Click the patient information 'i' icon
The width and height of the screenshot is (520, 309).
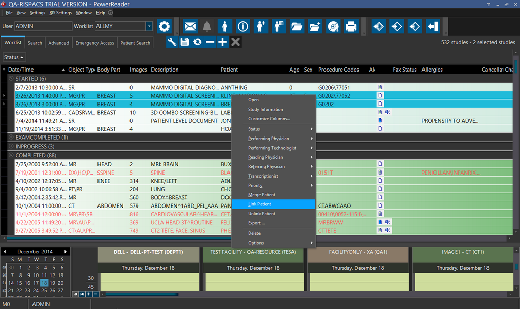(243, 26)
